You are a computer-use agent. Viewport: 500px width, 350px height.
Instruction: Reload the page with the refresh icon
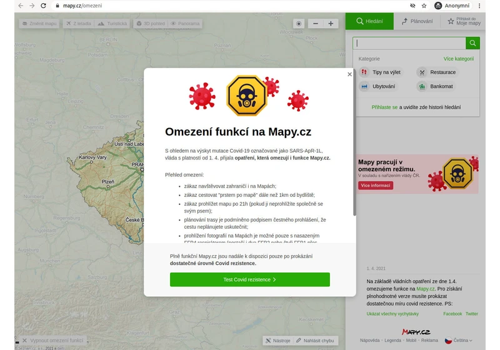(x=43, y=6)
